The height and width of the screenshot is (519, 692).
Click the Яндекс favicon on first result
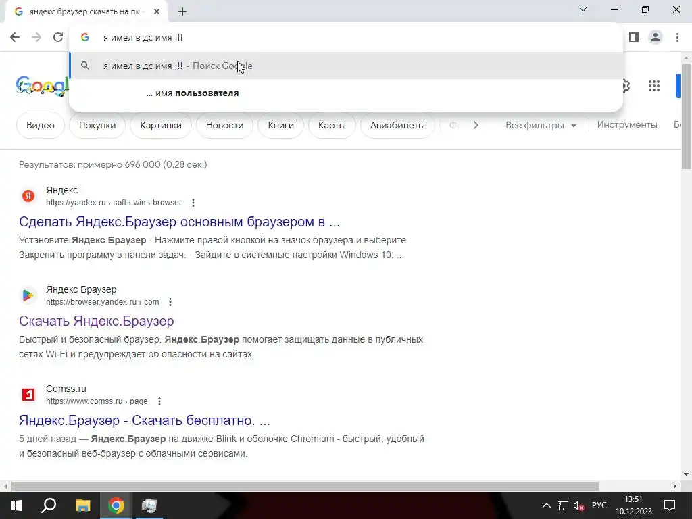pyautogui.click(x=28, y=196)
